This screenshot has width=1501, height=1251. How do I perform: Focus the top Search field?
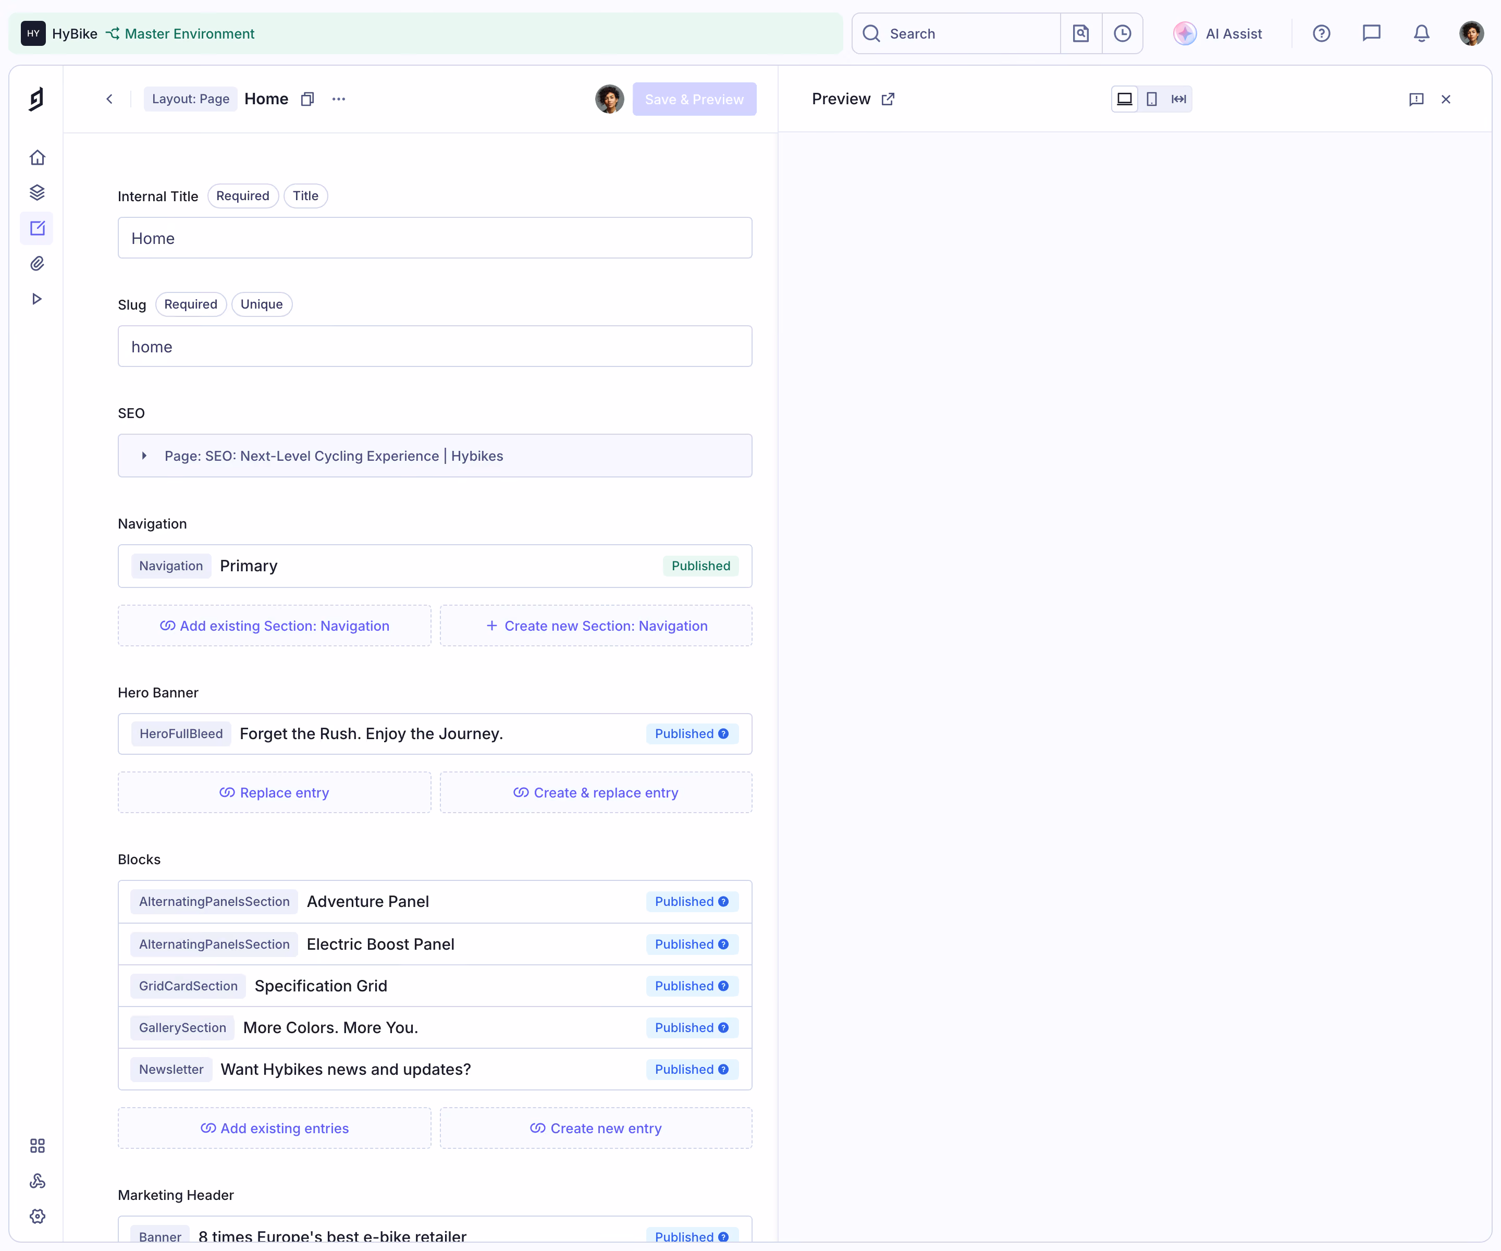(956, 33)
